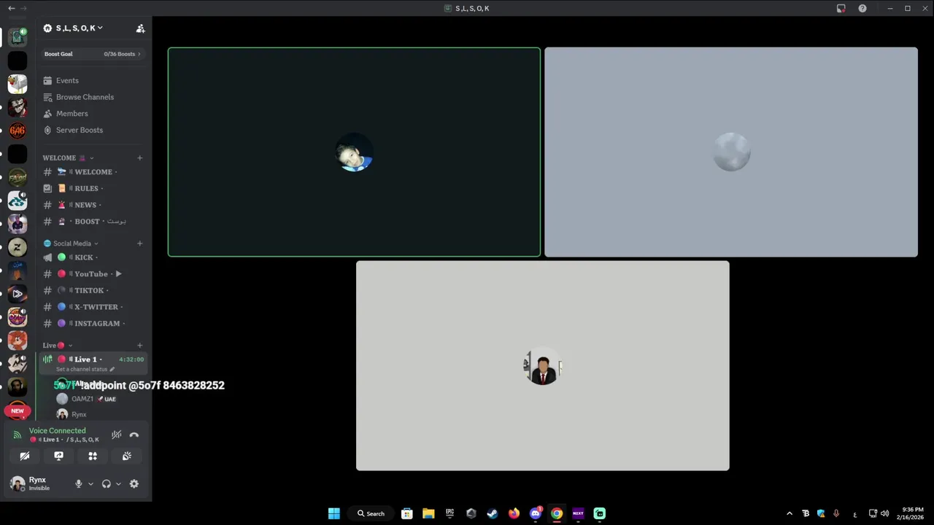Toggle the camera on in voice panel
The image size is (934, 525).
click(x=25, y=456)
